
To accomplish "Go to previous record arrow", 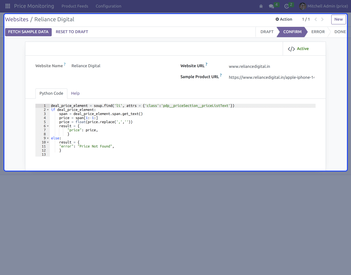I will (316, 19).
